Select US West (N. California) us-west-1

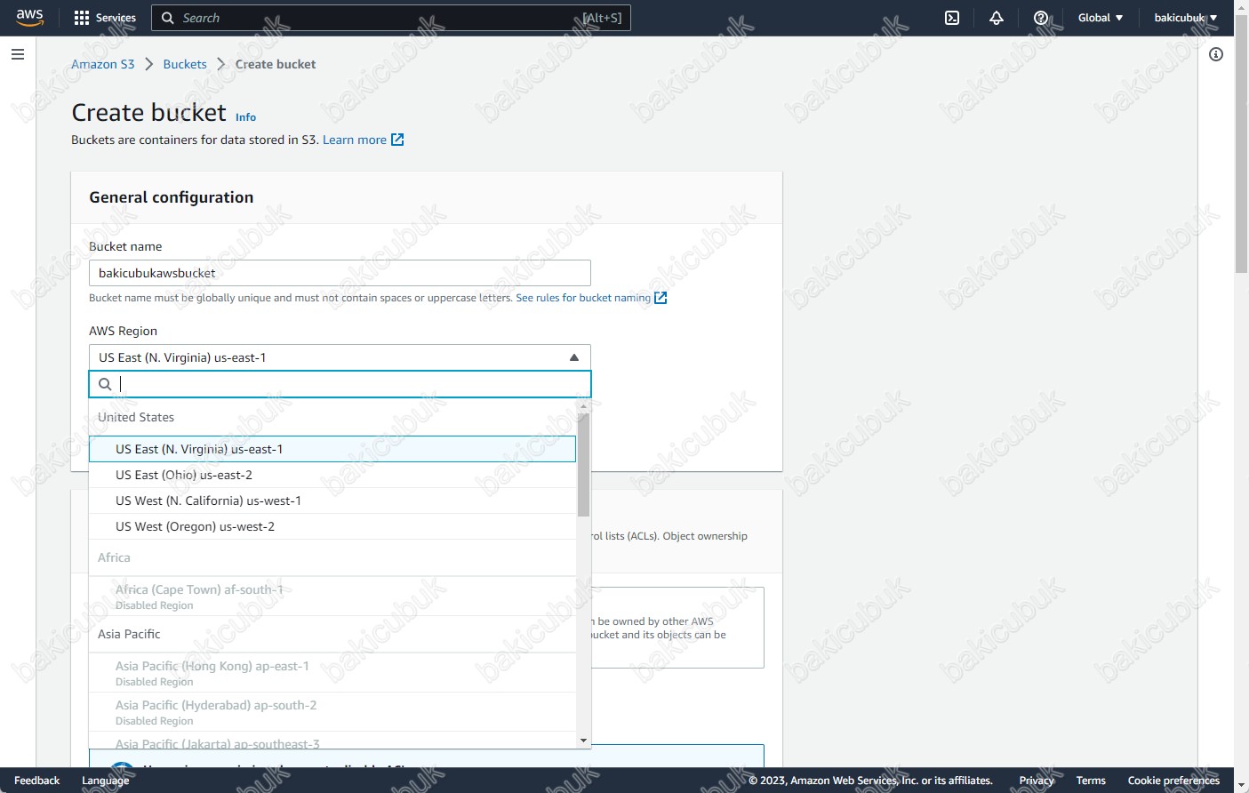[332, 501]
